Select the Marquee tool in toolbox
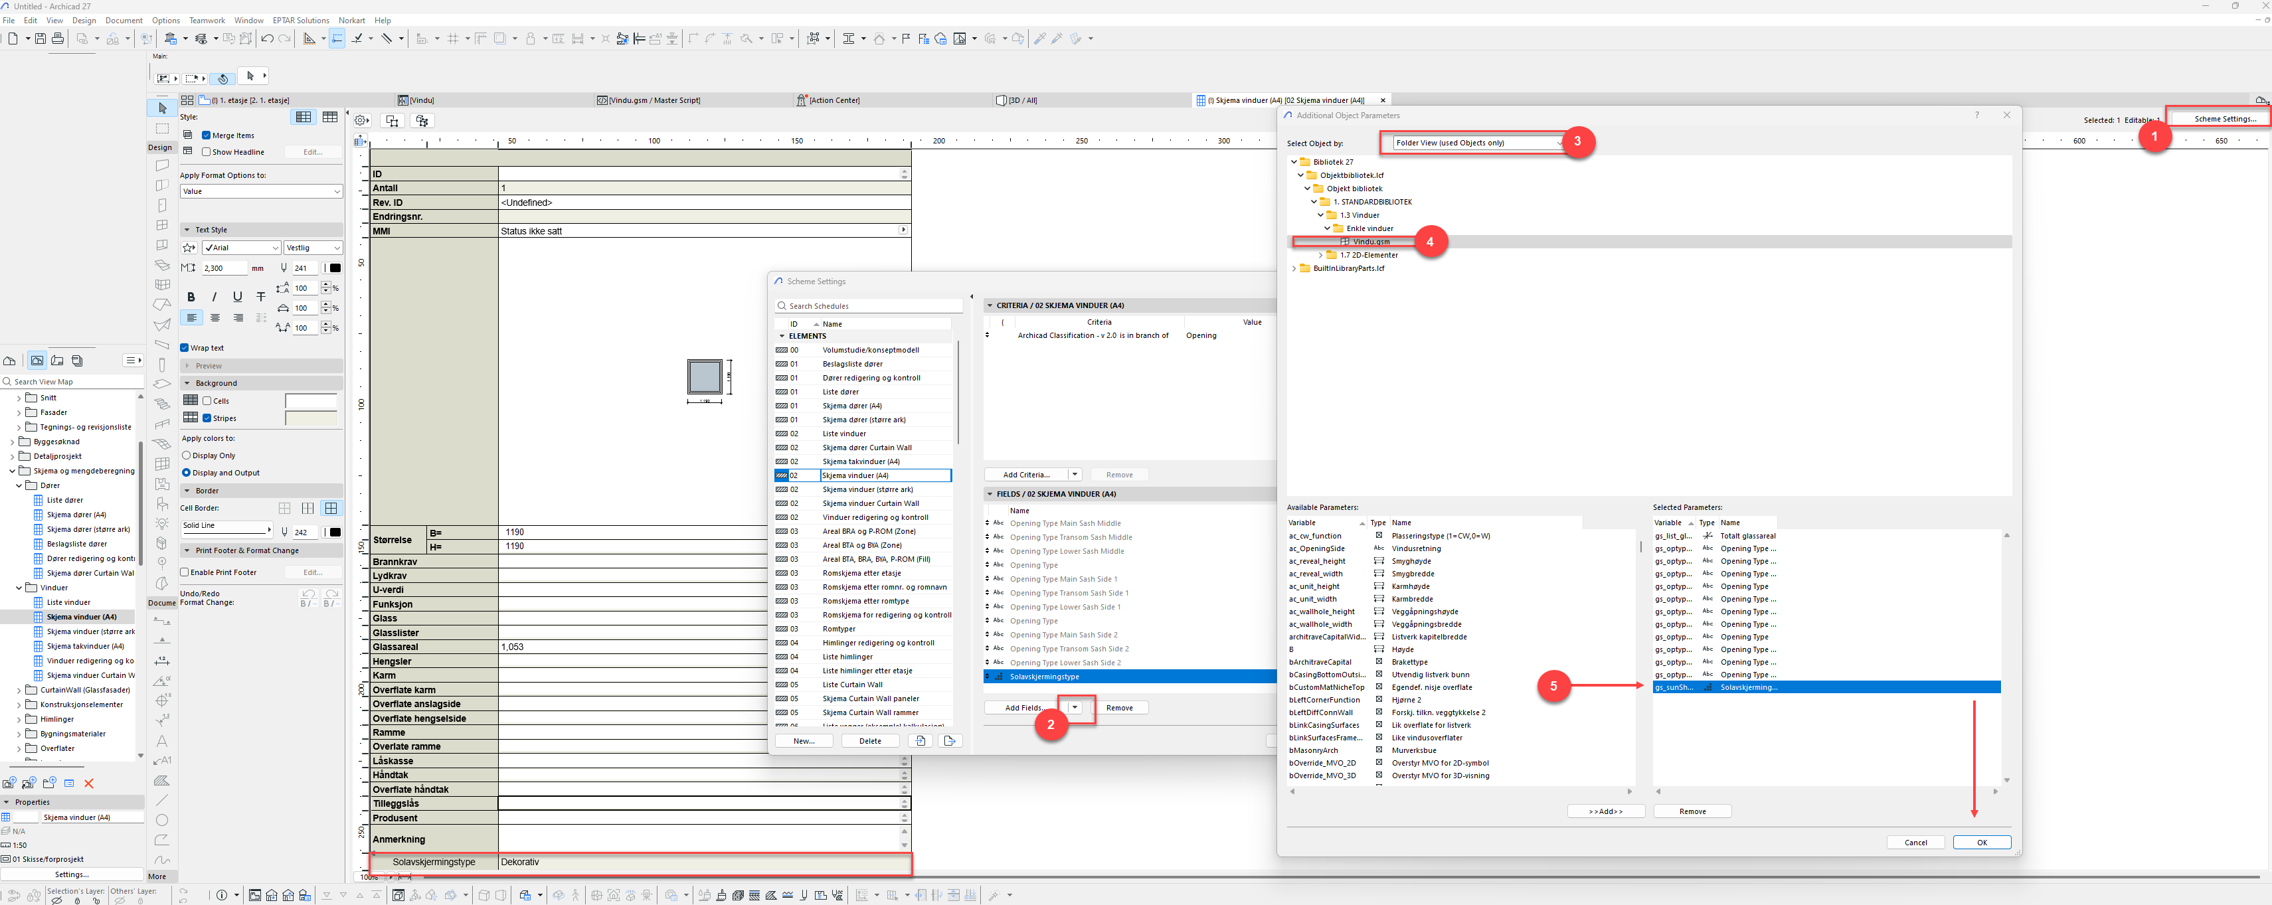 pos(162,129)
